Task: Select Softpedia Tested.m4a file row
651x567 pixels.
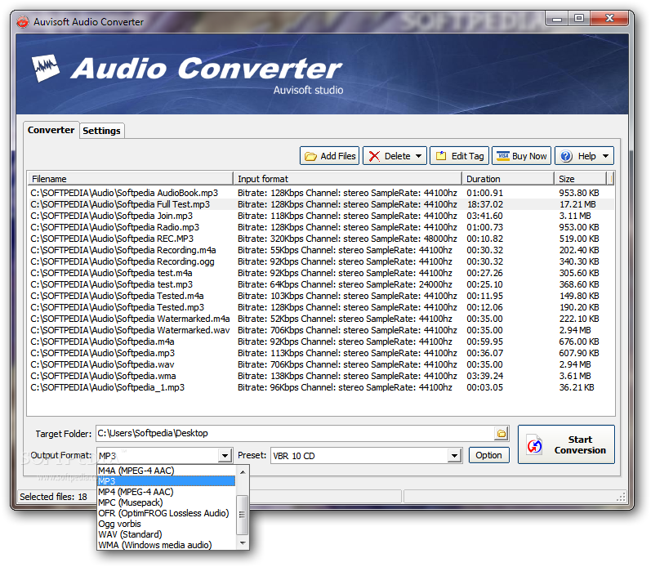Action: (320, 296)
